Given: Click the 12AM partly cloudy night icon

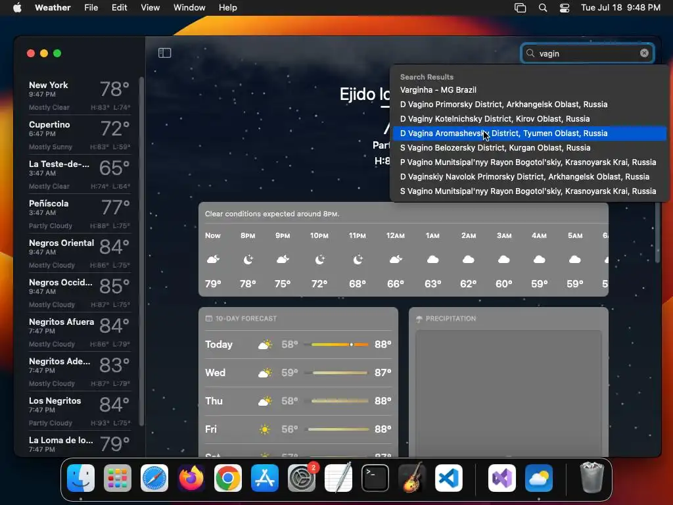Looking at the screenshot, I should pos(396,259).
